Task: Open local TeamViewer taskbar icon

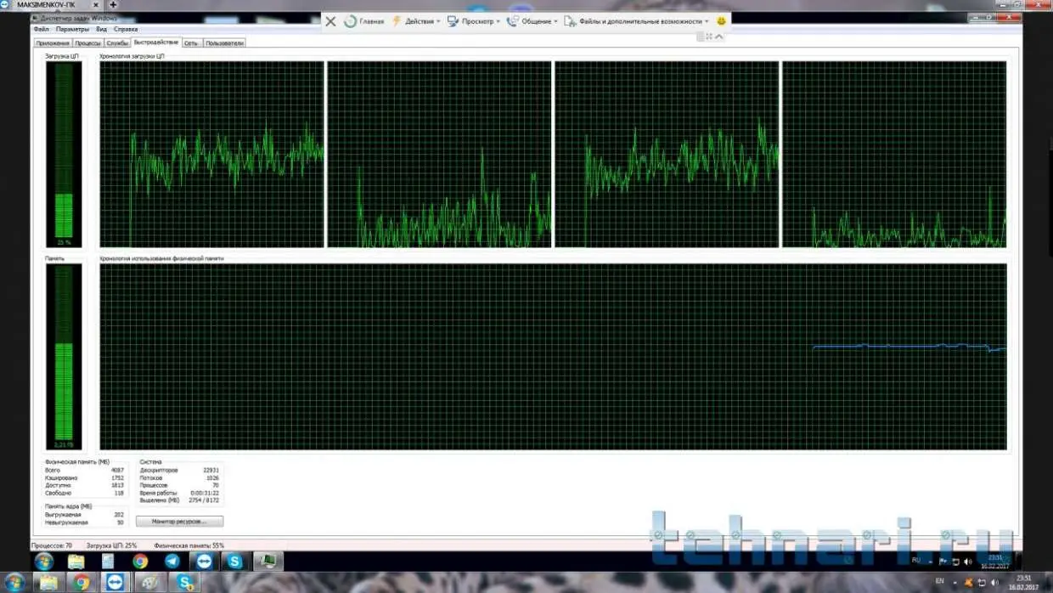Action: pos(115,582)
